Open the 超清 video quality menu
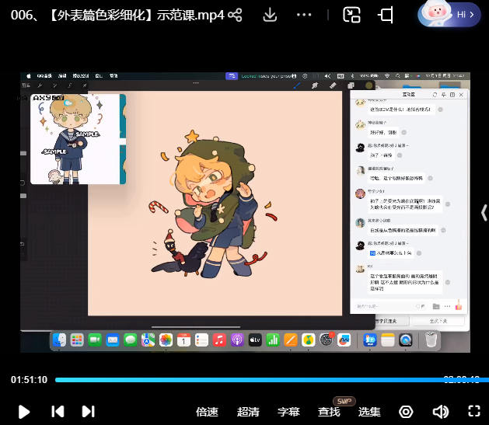Screen dimensions: 489x425 click(248, 412)
